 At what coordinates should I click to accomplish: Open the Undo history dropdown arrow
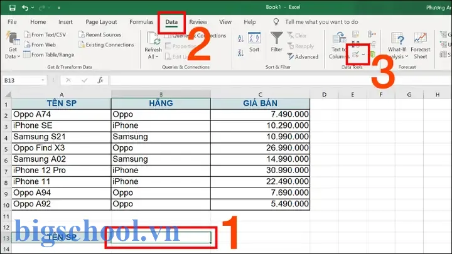pos(32,8)
